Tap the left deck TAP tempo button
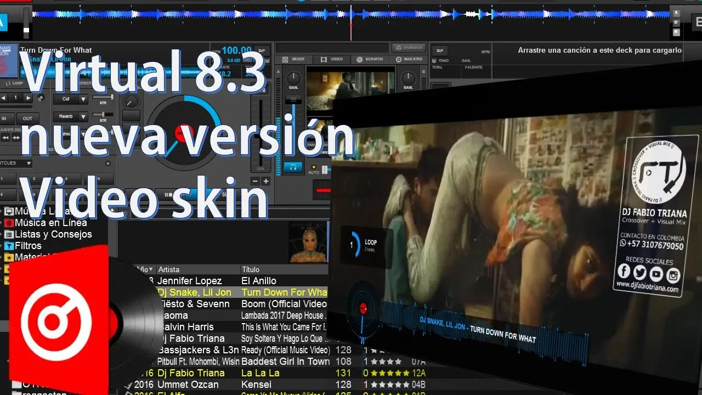The image size is (702, 395). pyautogui.click(x=262, y=50)
